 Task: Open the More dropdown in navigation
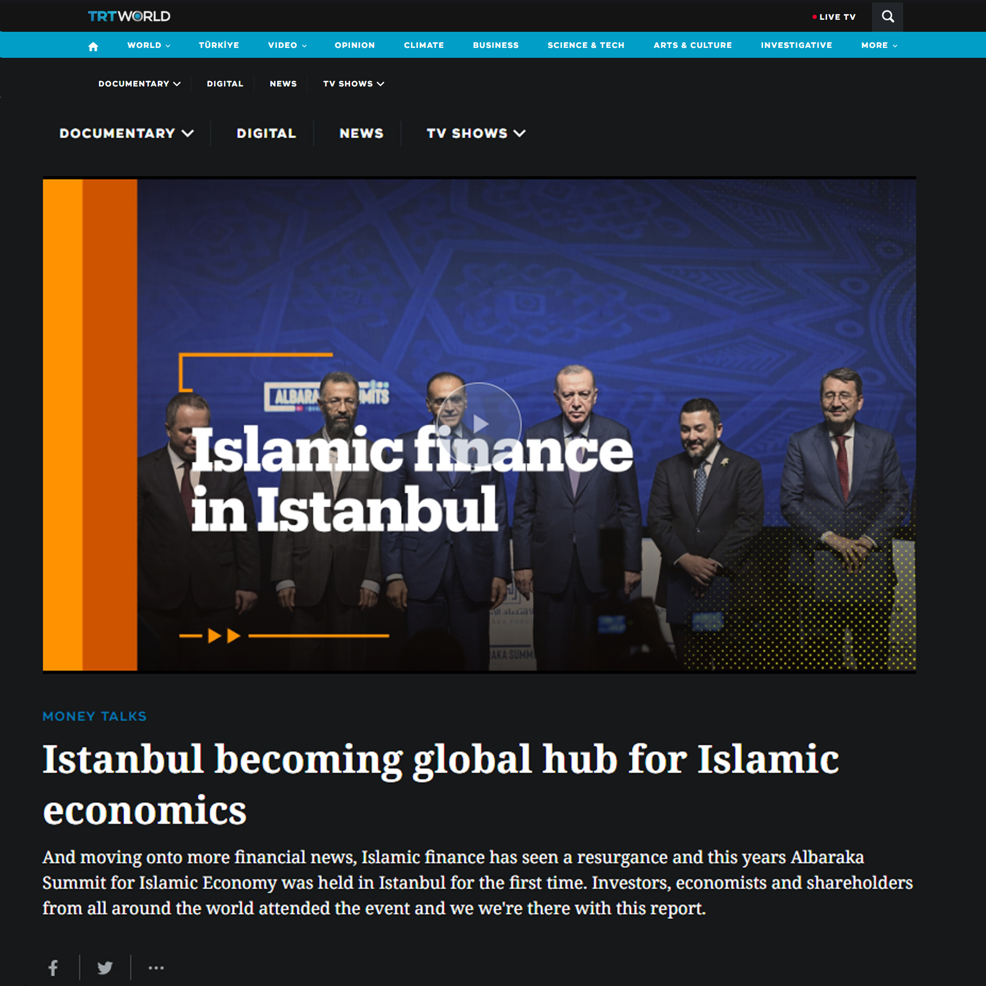(879, 45)
